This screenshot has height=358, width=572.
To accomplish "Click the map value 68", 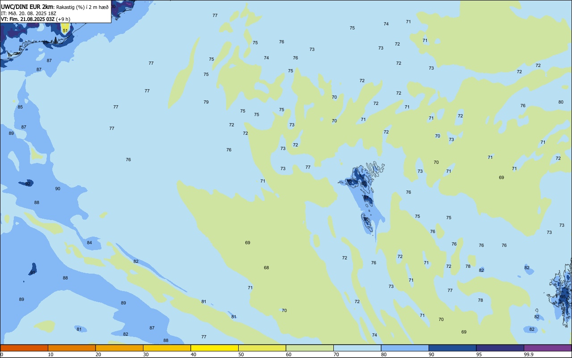I will (266, 268).
